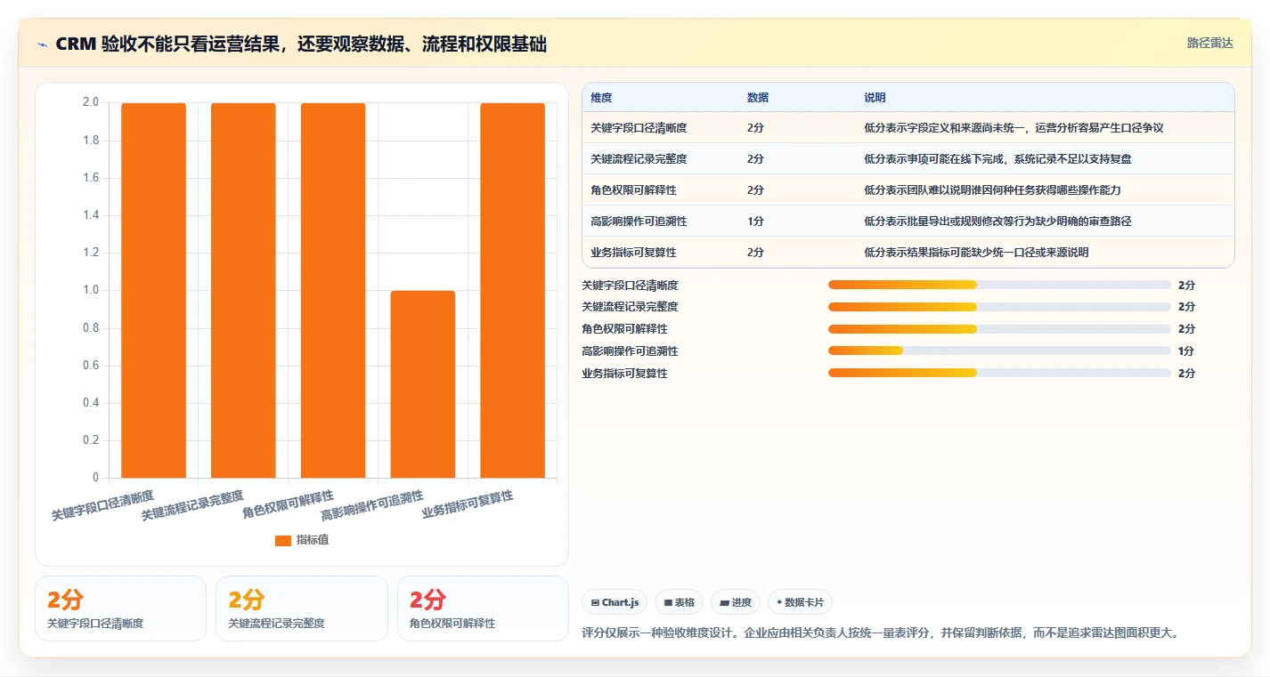Open the 关键流程记录完整度 data card

[x=302, y=608]
